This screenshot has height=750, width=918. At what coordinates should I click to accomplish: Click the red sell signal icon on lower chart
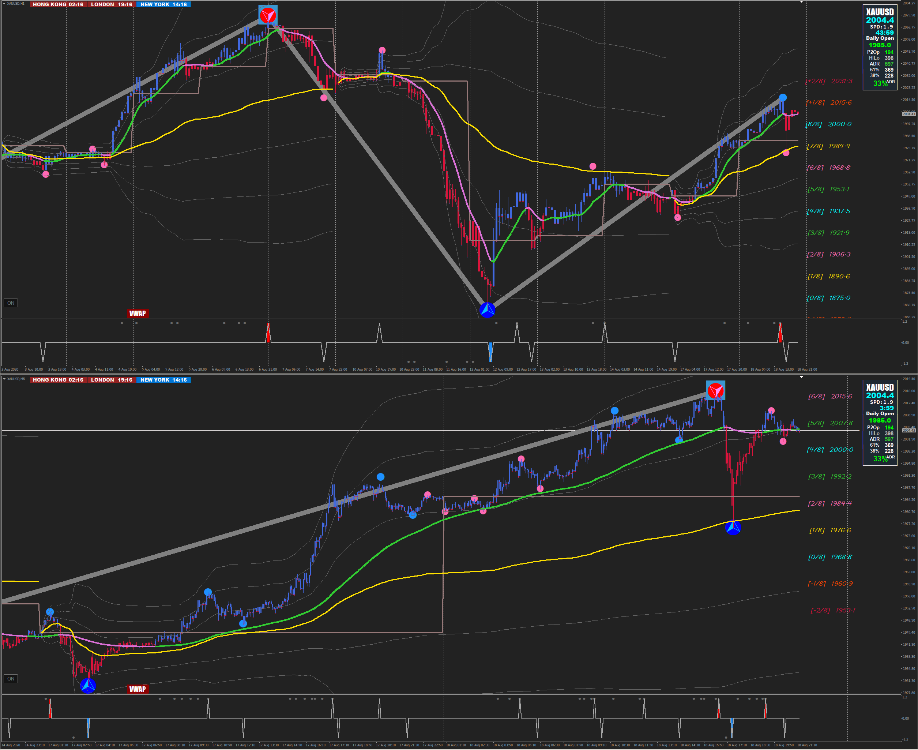pyautogui.click(x=715, y=391)
